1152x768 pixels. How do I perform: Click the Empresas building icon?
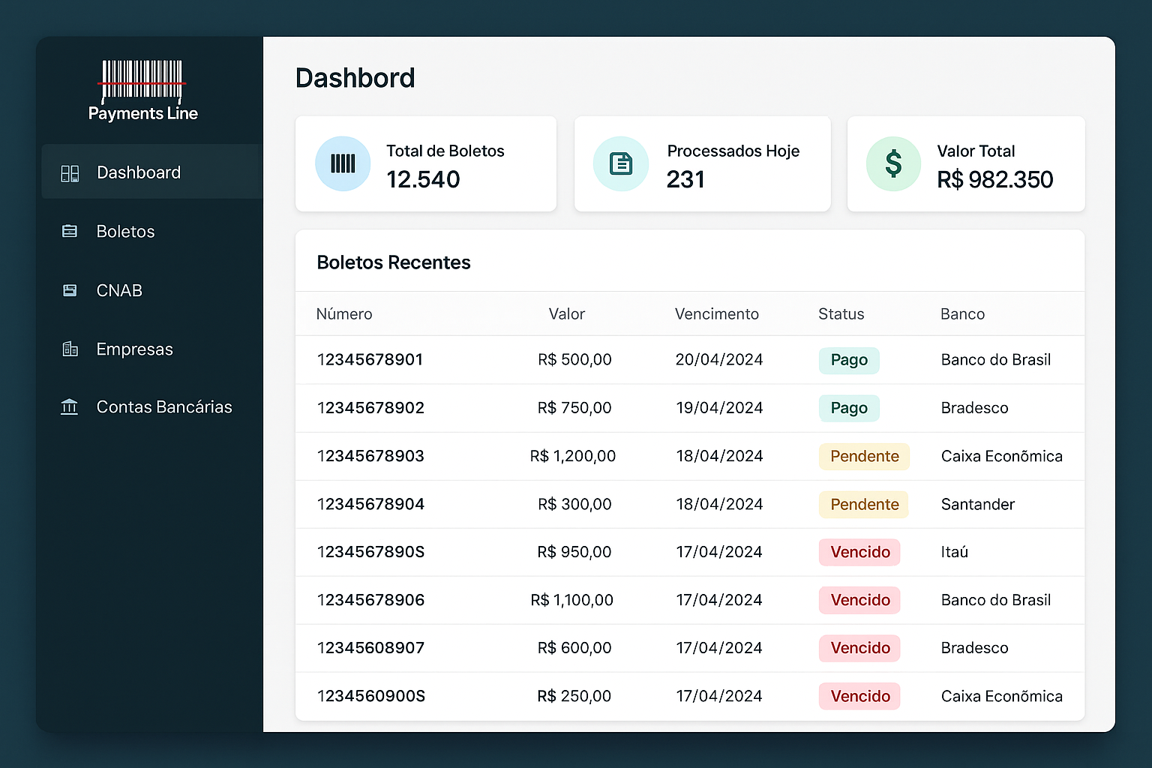click(x=70, y=349)
